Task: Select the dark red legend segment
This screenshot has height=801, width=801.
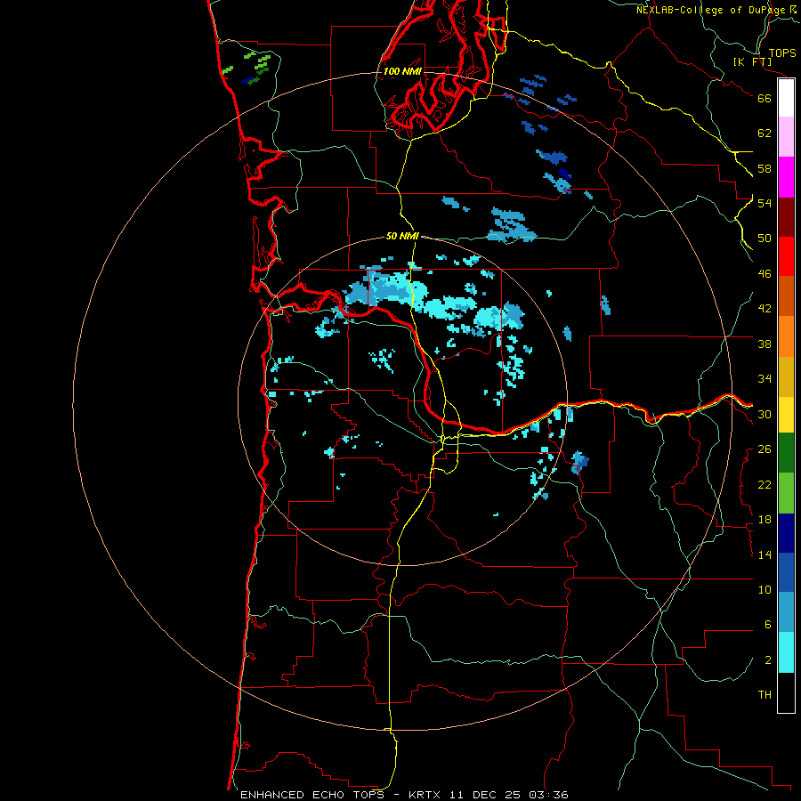Action: (786, 217)
